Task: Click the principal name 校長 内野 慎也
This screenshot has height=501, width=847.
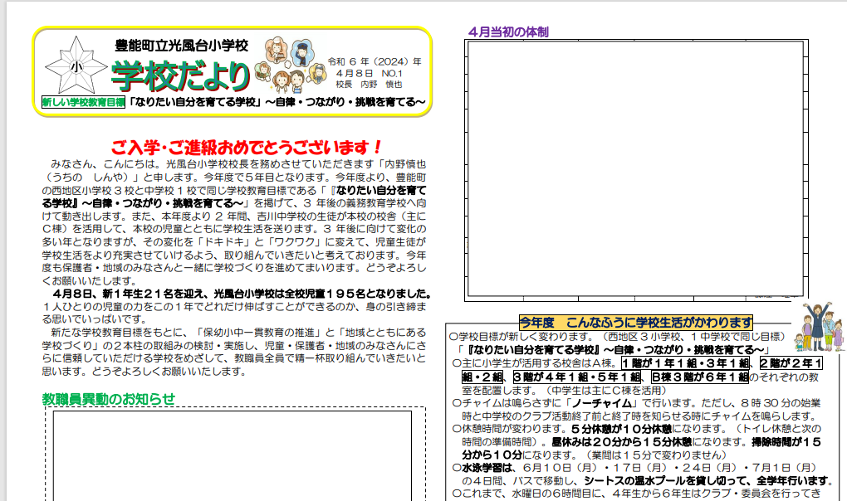Action: (x=368, y=85)
